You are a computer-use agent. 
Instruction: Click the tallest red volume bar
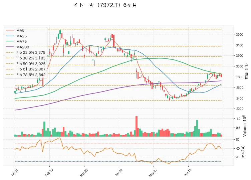[x=137, y=126]
